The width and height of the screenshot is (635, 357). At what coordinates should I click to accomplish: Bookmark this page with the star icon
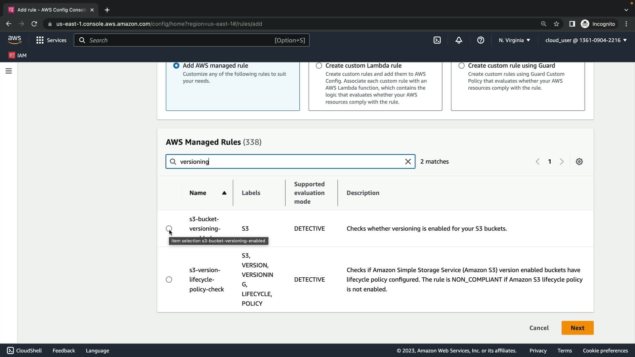pyautogui.click(x=556, y=24)
